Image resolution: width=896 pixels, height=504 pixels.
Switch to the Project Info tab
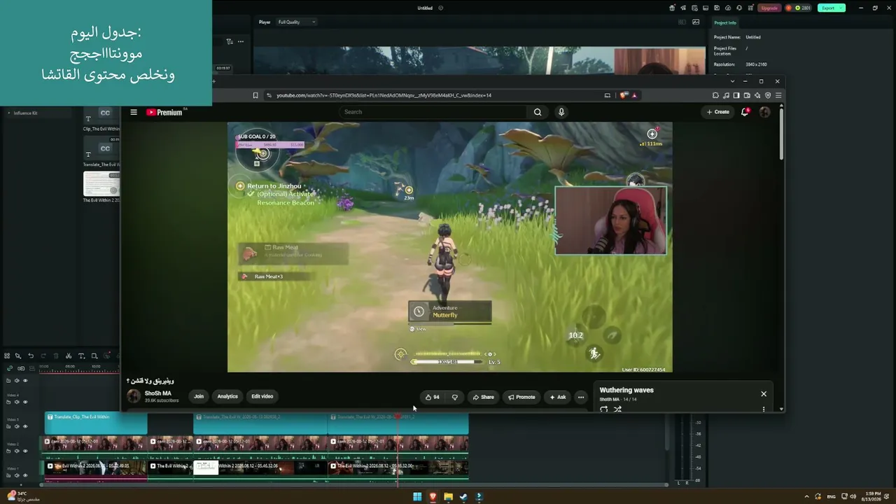[x=725, y=22]
